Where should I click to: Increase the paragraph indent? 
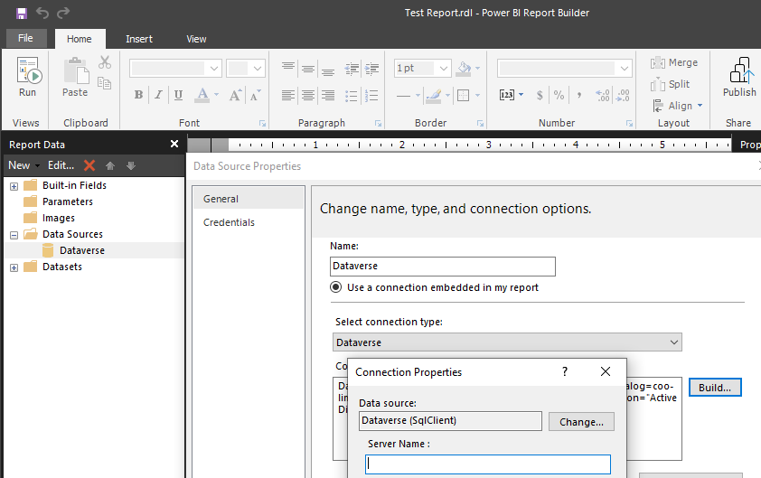(371, 69)
